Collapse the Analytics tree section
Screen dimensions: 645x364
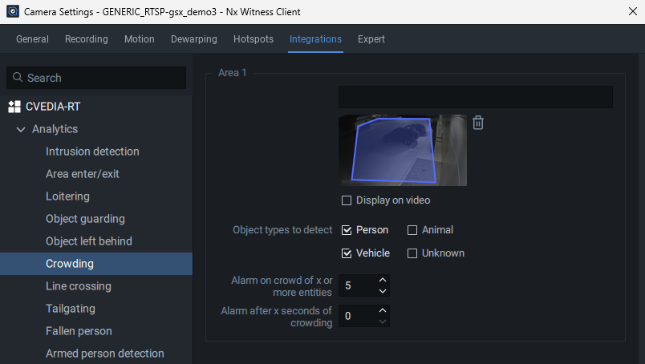pyautogui.click(x=21, y=129)
